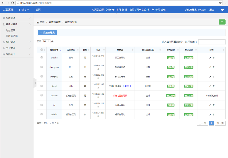Check the admin row checkbox
The width and height of the screenshot is (228, 158).
pos(41,114)
